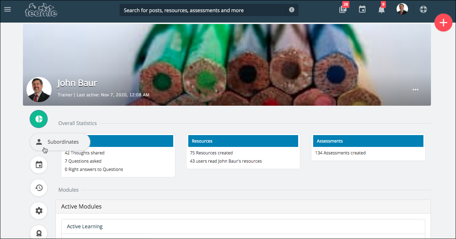Click '7 Questions asked' text

83,161
